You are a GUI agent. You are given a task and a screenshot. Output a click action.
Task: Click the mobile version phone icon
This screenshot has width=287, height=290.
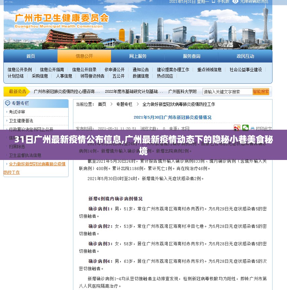[x=214, y=2]
